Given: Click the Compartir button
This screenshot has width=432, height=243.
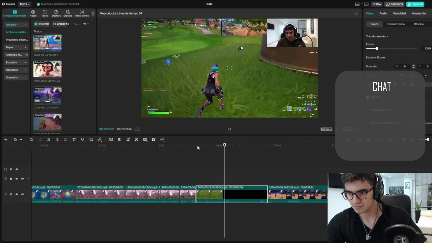Looking at the screenshot, I should point(395,4).
